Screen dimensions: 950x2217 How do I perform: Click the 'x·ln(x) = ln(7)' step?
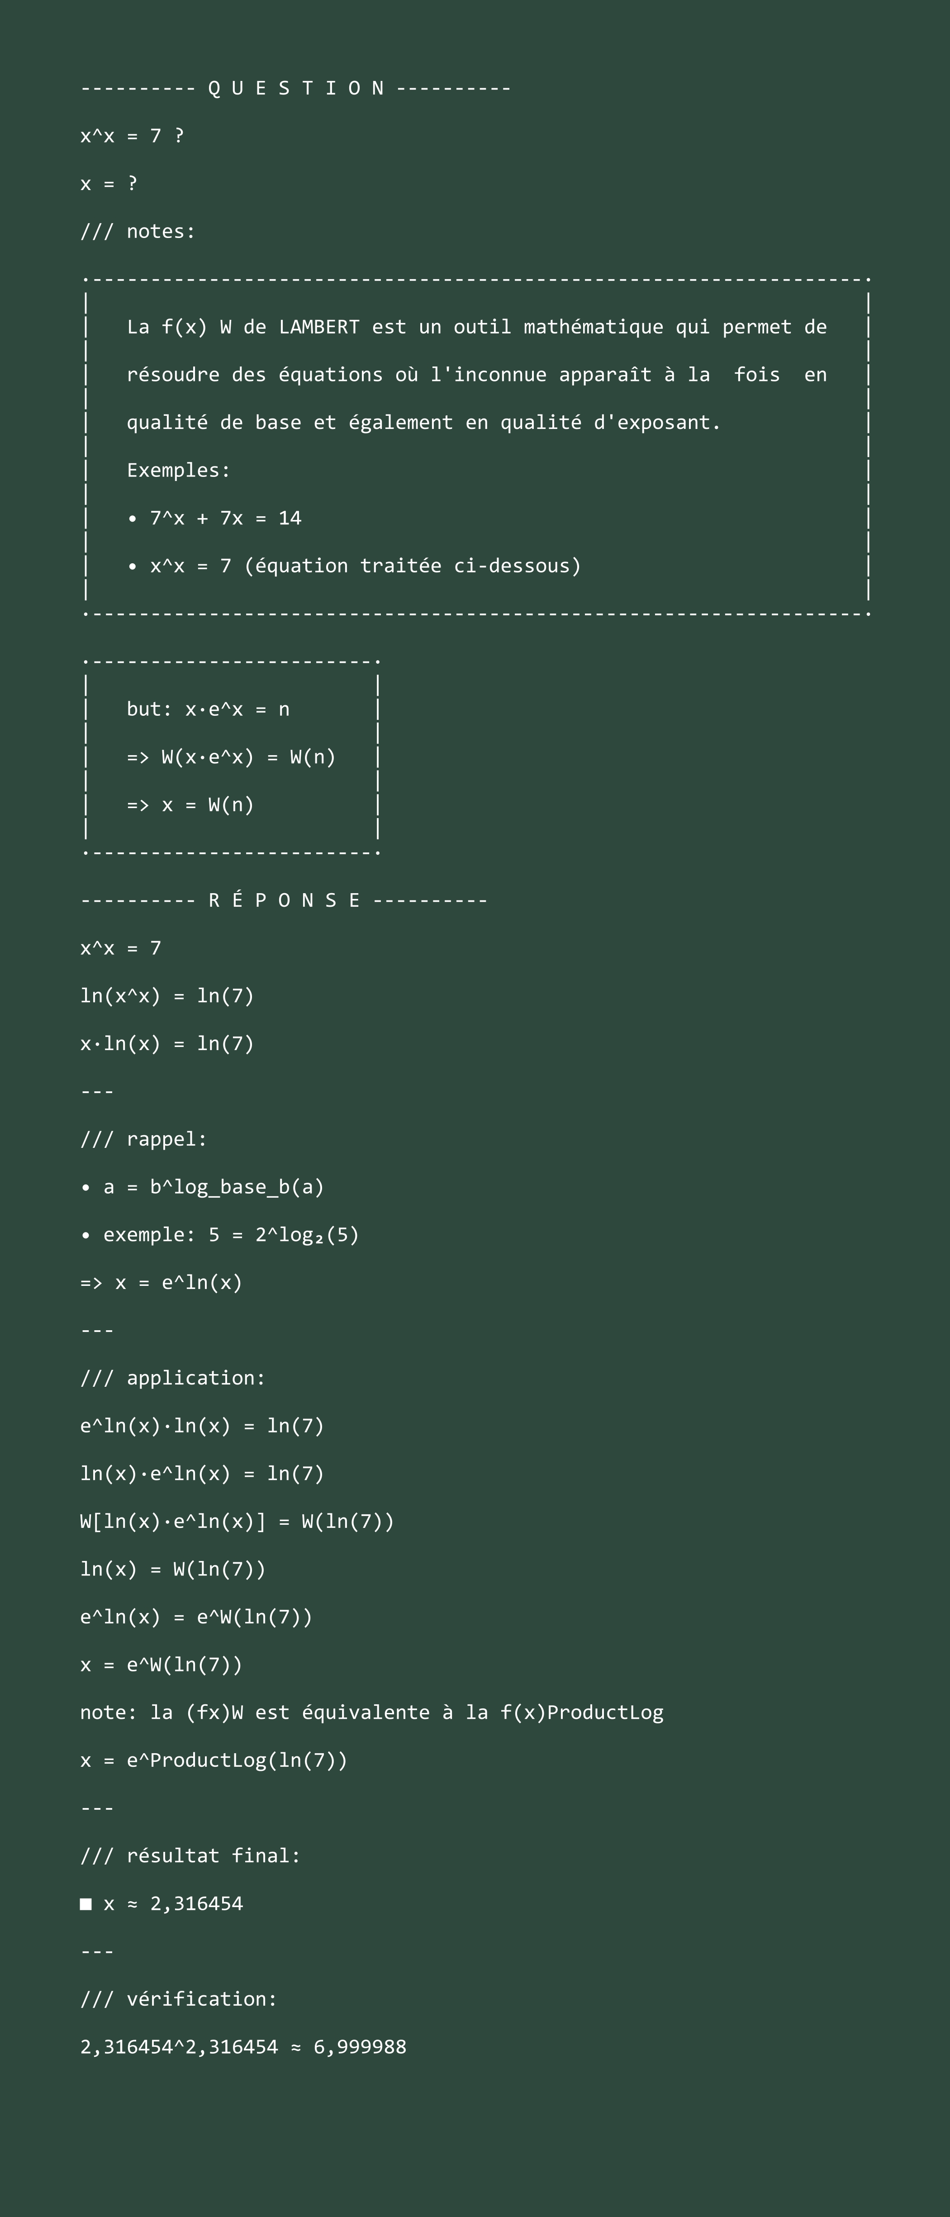pos(167,1043)
